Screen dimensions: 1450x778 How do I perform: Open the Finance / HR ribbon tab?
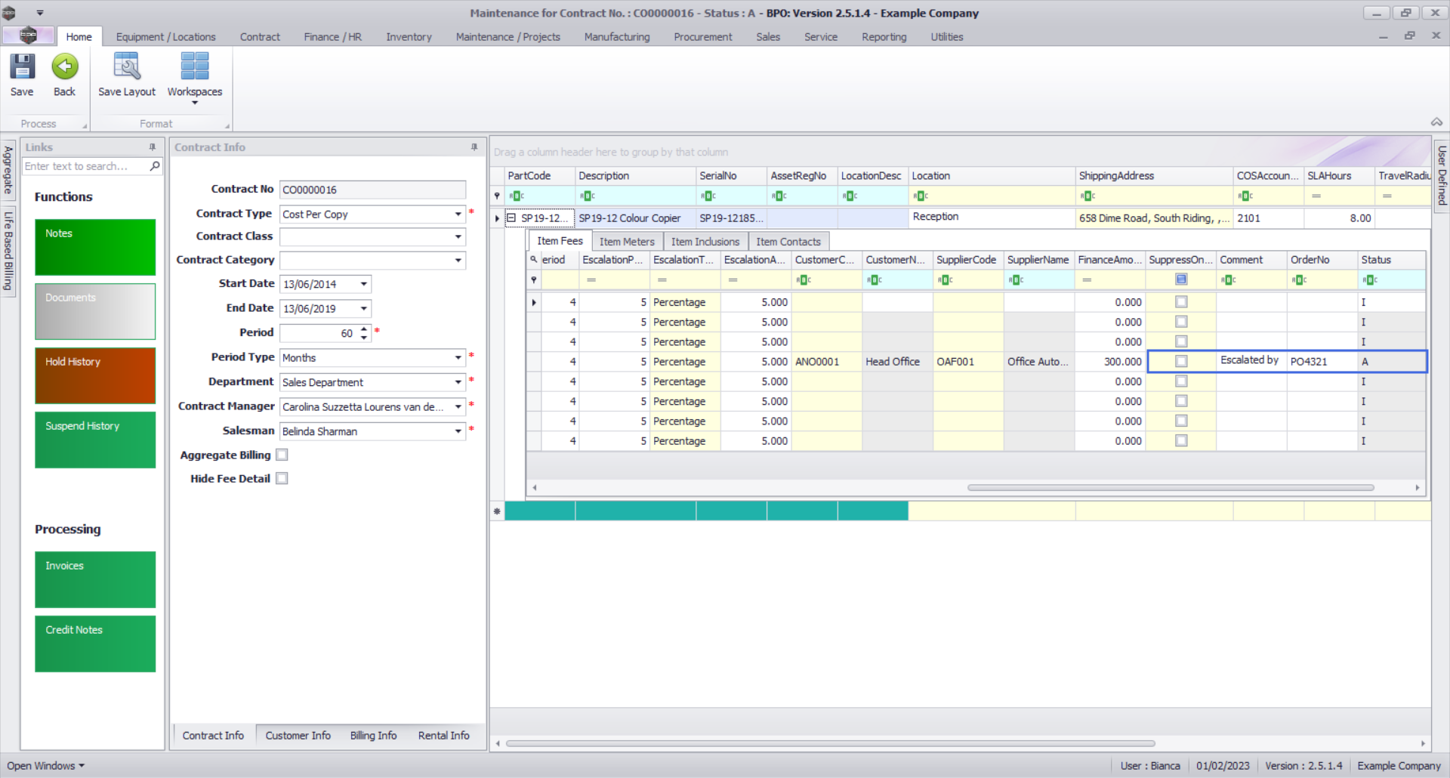[332, 37]
